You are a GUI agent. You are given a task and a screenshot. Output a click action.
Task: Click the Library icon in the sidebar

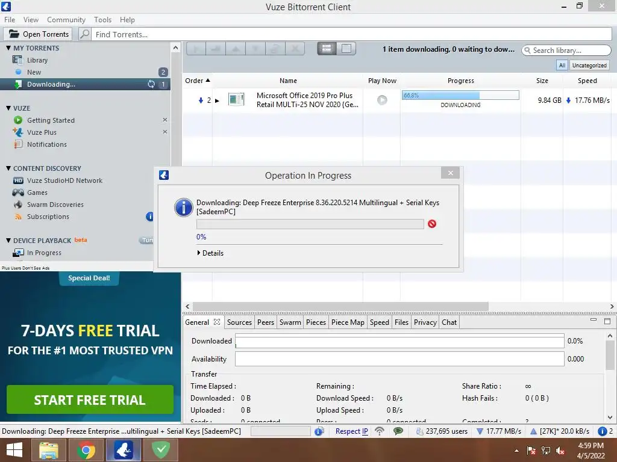pos(17,60)
